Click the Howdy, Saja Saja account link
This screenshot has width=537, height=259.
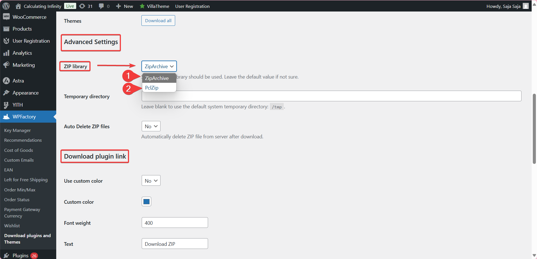point(503,6)
